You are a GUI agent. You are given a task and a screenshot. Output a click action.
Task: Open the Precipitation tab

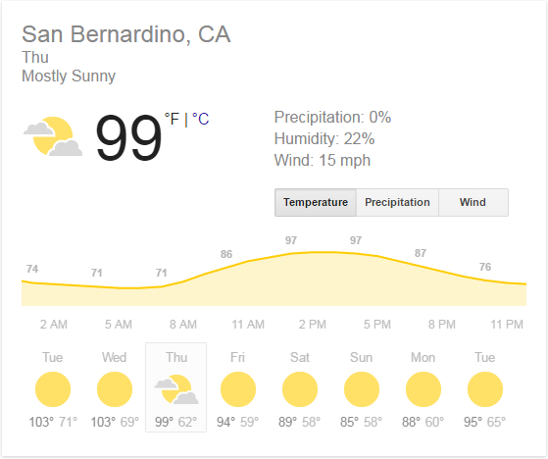pos(397,202)
